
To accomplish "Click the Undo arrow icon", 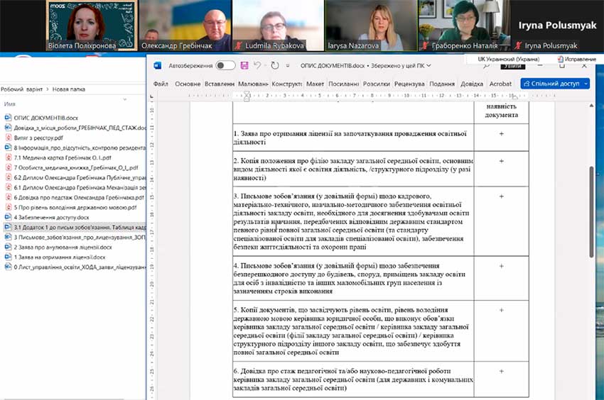I will point(259,65).
